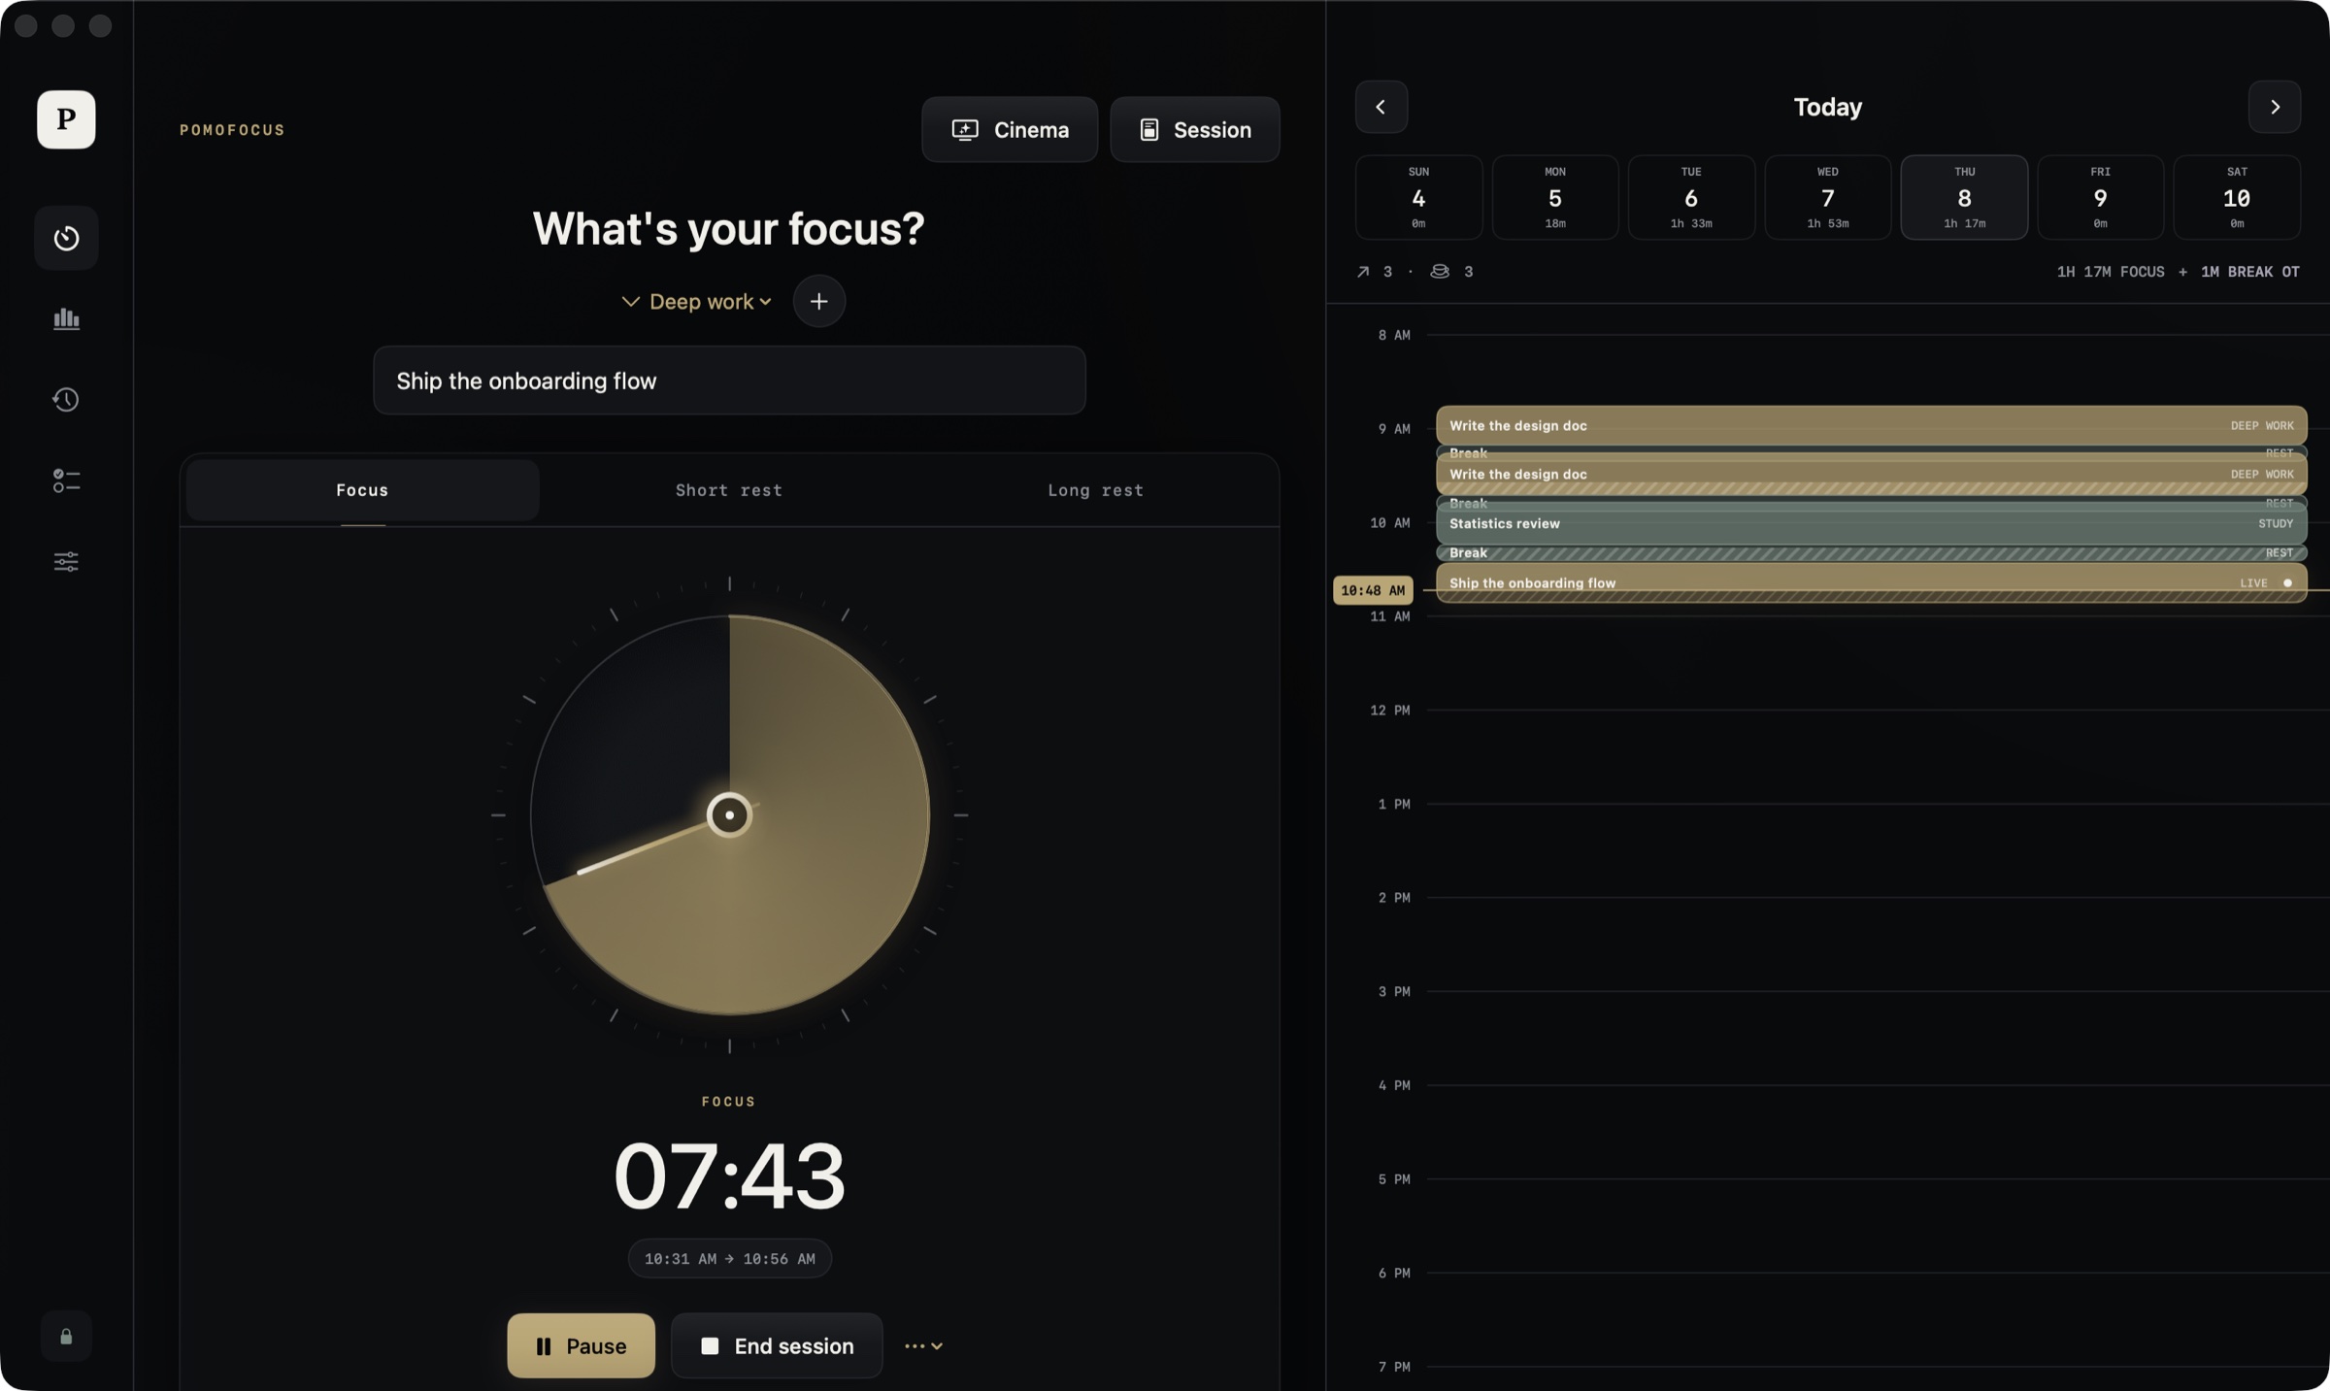Click the POMOFOCUS label

pos(232,130)
